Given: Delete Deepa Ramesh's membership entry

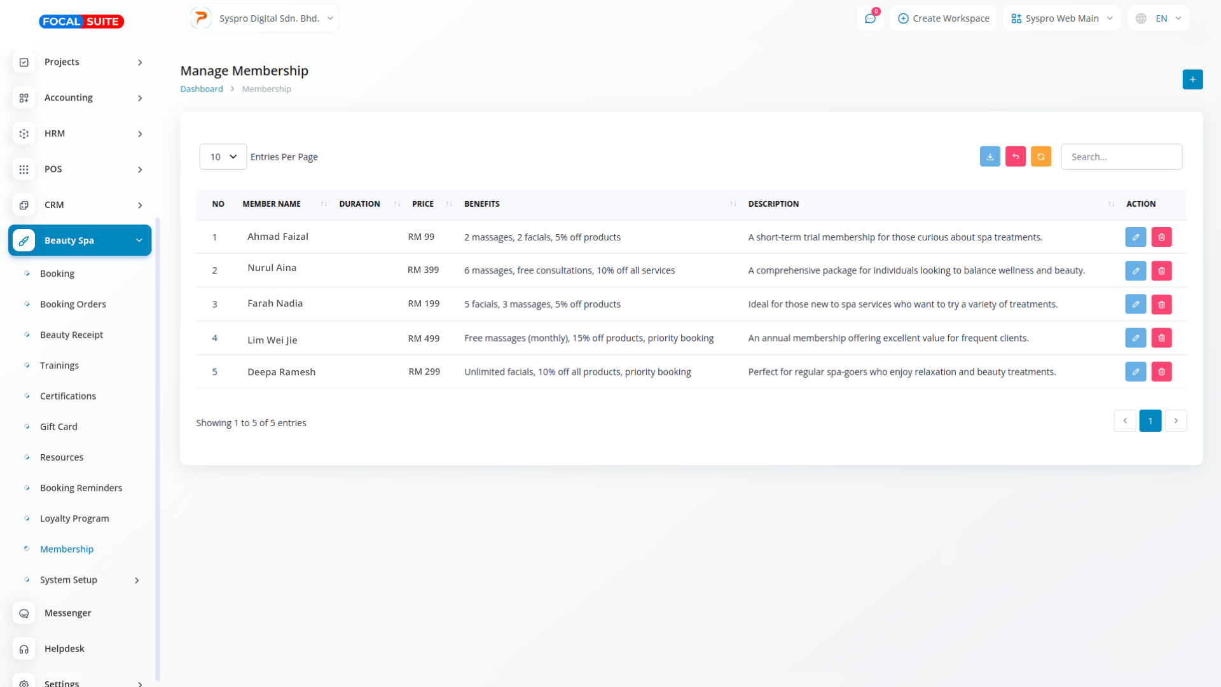Looking at the screenshot, I should (x=1161, y=372).
